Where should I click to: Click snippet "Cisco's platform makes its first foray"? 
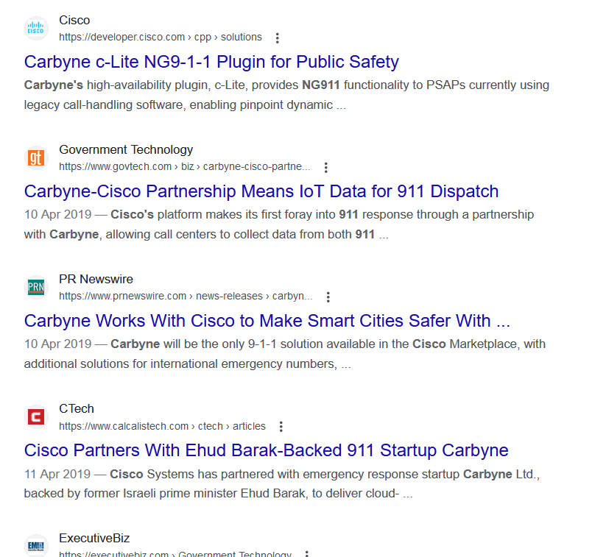(279, 224)
